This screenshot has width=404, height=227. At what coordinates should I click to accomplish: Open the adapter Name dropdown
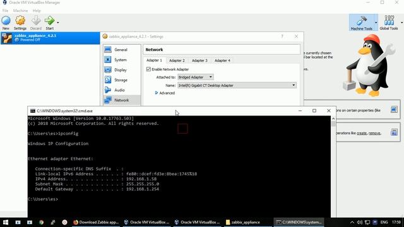click(x=237, y=85)
